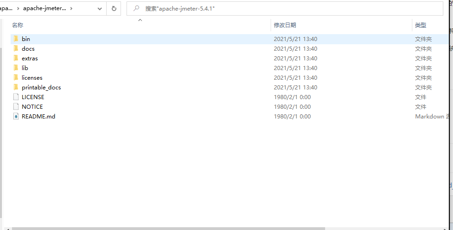Click 1980/2/1 date of LICENSE file
The image size is (453, 230).
click(x=292, y=97)
